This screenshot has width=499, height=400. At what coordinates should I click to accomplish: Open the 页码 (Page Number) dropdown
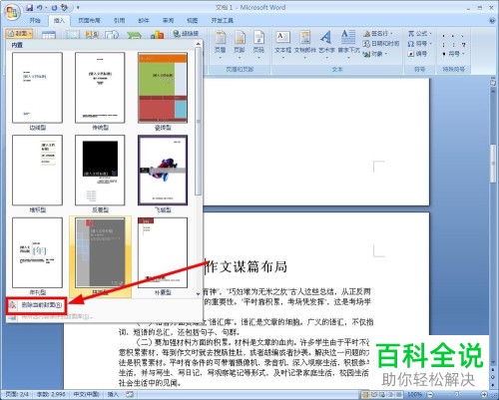click(x=258, y=45)
